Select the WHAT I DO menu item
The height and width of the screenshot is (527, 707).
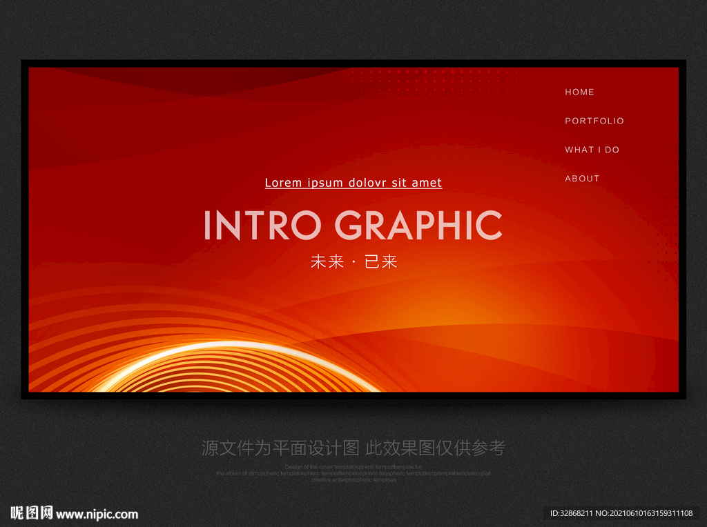point(592,150)
